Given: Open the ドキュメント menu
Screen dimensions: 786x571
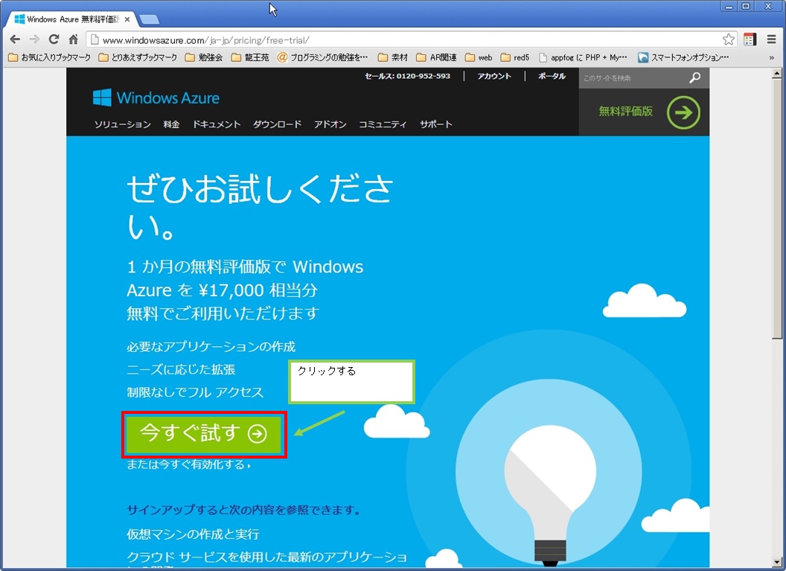Looking at the screenshot, I should (x=217, y=124).
